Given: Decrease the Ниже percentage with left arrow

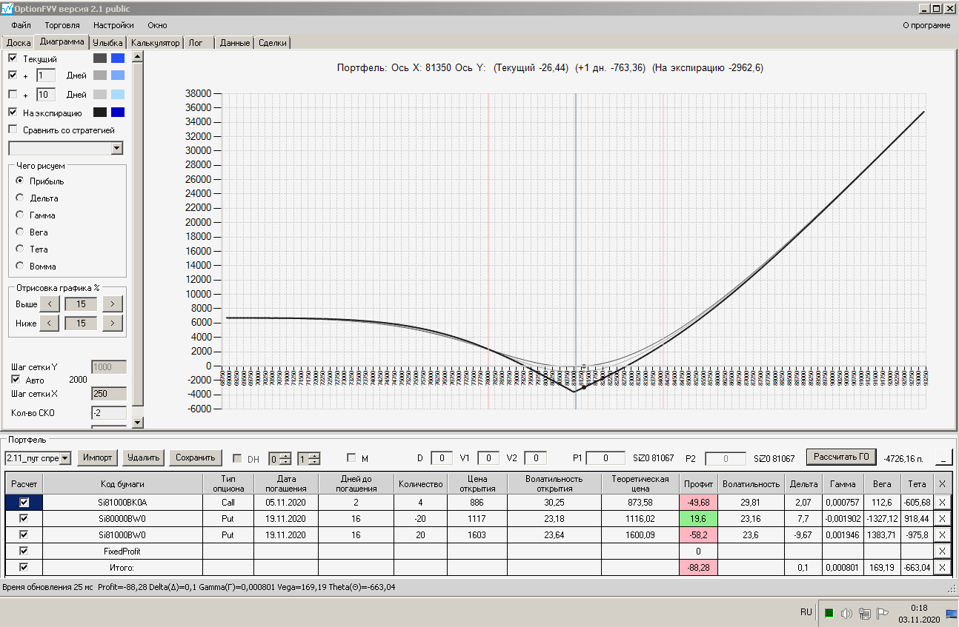Looking at the screenshot, I should (x=49, y=323).
